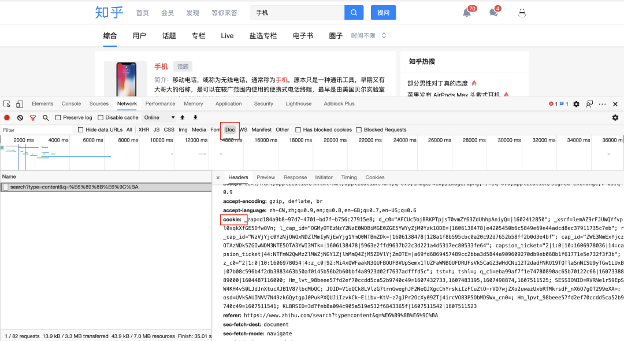Switch to the Elements tab
The height and width of the screenshot is (341, 624).
(43, 104)
